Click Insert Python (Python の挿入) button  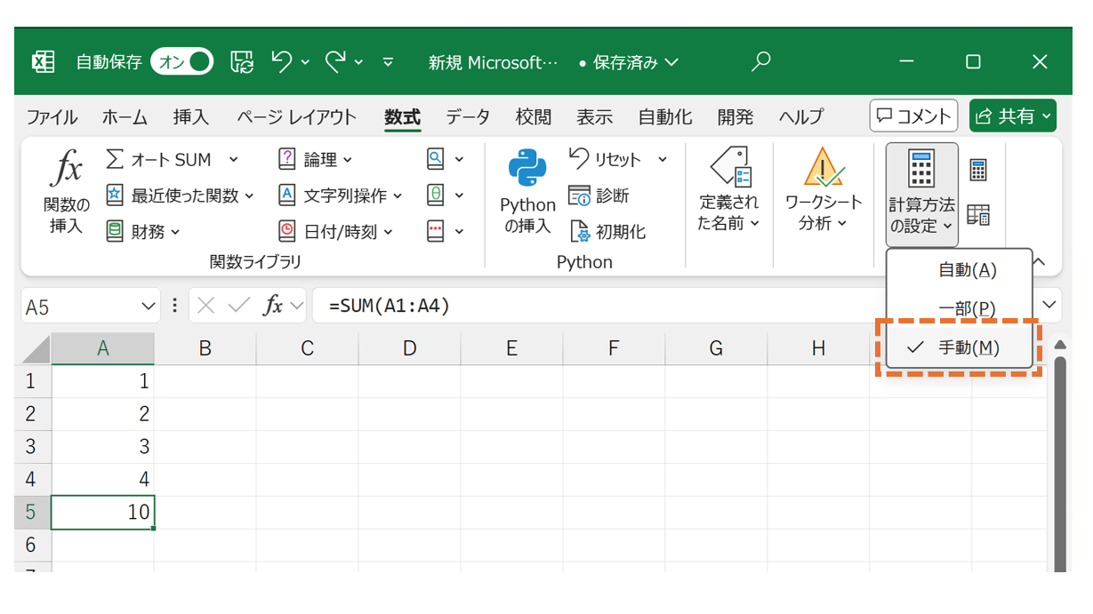pos(527,192)
